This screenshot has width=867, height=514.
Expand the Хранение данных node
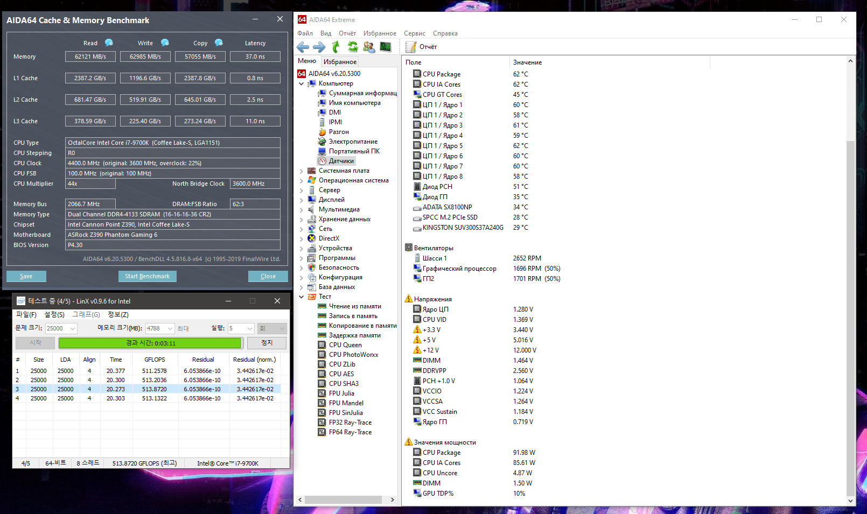(x=301, y=219)
